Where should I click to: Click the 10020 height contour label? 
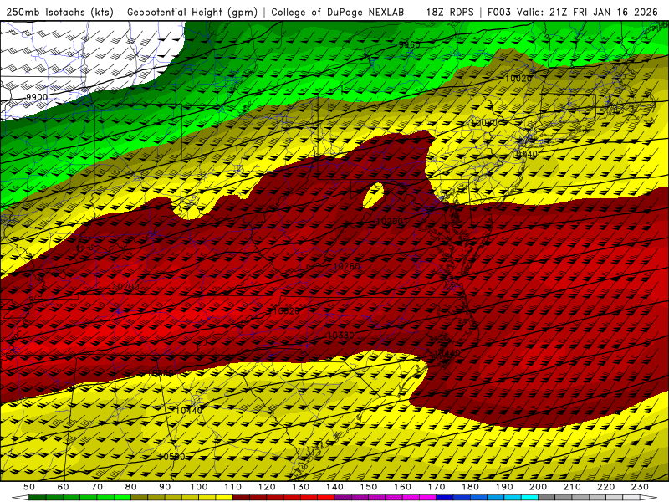[518, 78]
